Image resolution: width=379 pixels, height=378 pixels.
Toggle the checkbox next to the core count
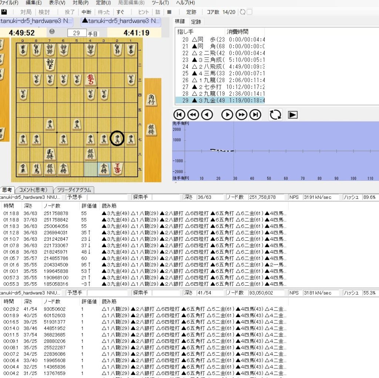click(x=249, y=12)
